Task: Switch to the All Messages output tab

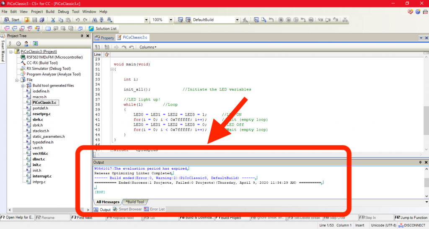Action: [x=108, y=202]
